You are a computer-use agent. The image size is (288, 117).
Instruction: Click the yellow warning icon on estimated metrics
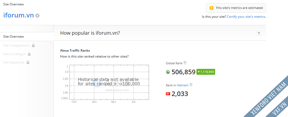212,8
